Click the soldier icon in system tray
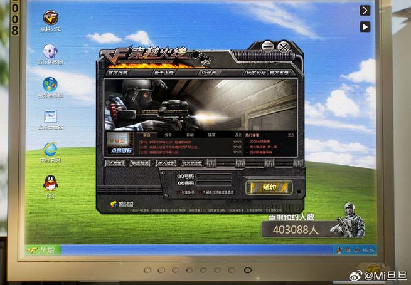The image size is (411, 285). pyautogui.click(x=339, y=250)
